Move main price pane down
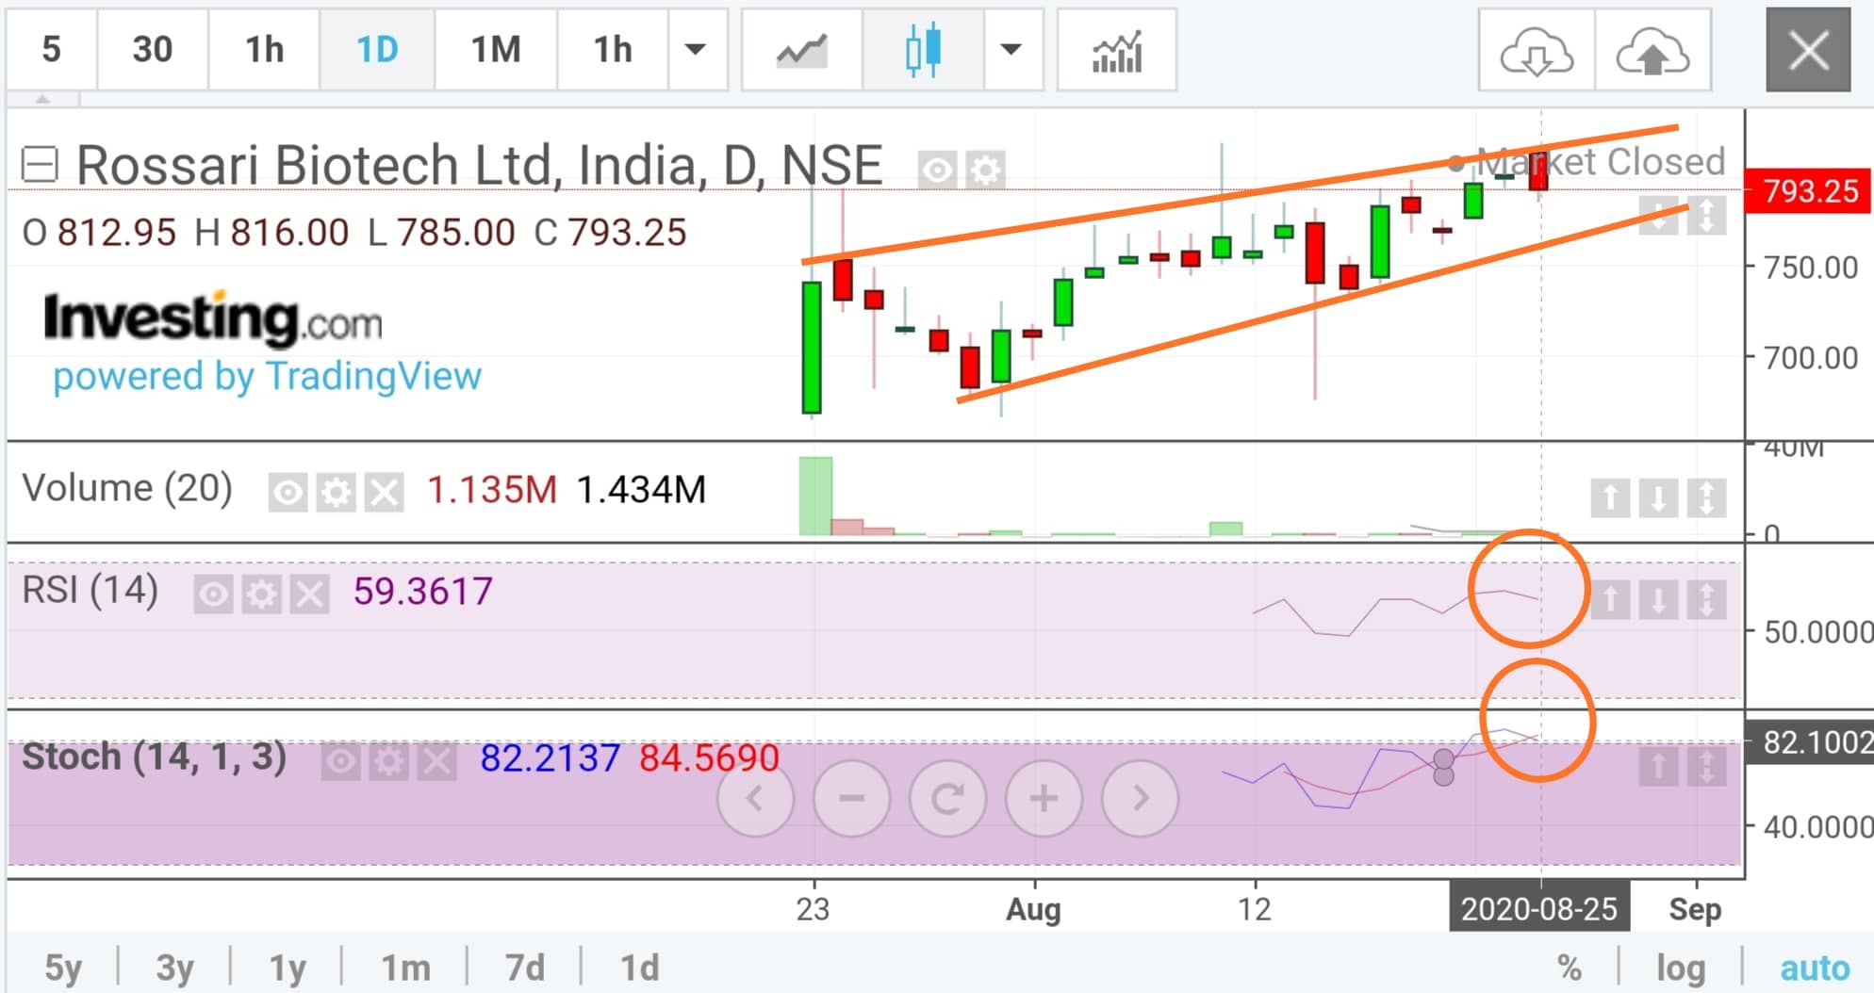This screenshot has width=1874, height=993. (1658, 216)
